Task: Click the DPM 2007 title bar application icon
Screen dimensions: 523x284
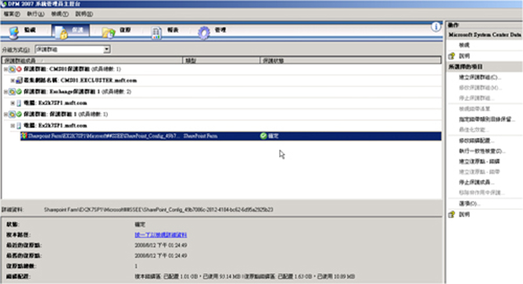Action: click(3, 4)
